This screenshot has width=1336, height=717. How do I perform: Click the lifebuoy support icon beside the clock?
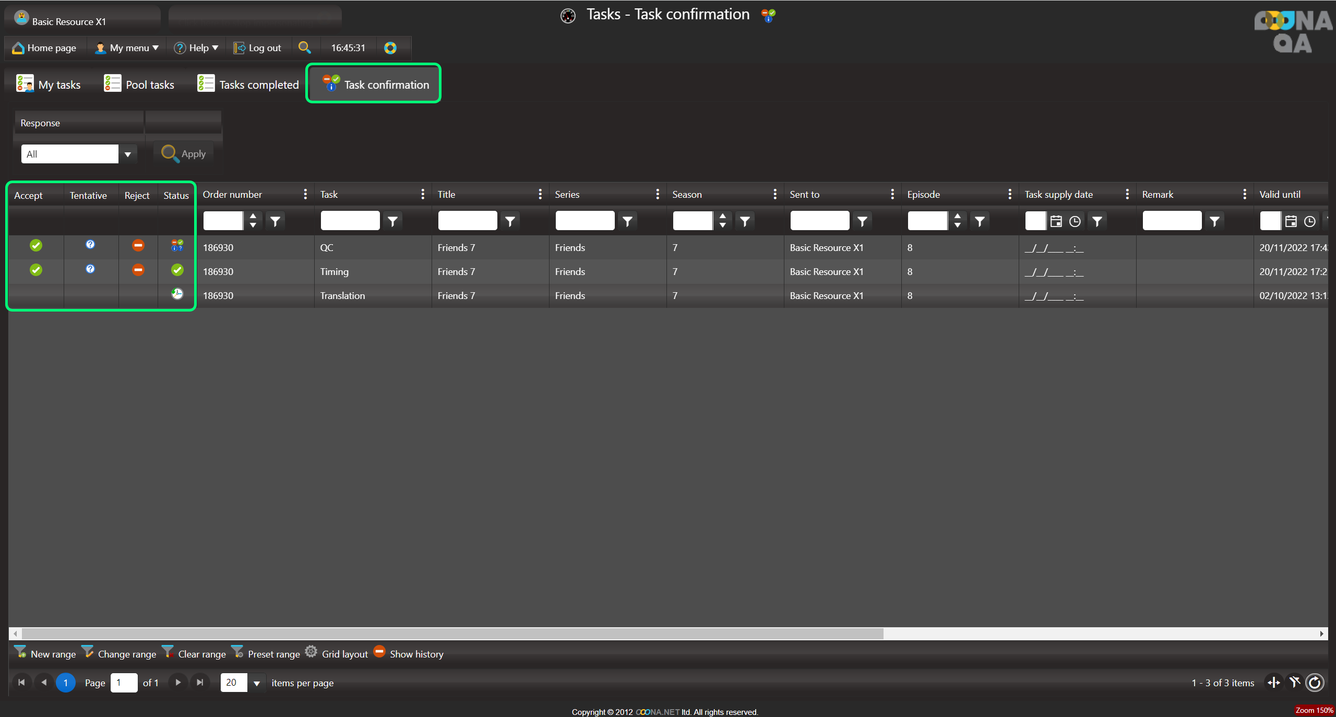click(390, 48)
